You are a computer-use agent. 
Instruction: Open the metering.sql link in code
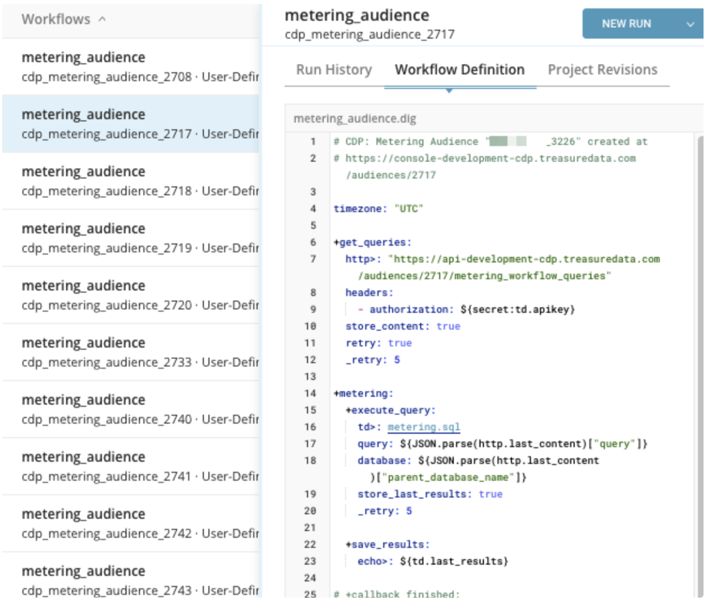click(423, 427)
